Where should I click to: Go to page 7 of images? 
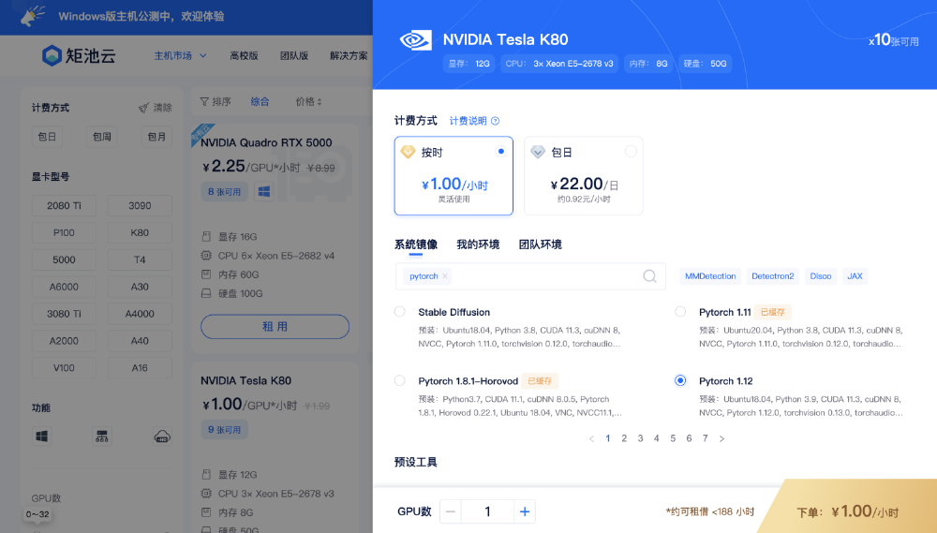click(706, 438)
